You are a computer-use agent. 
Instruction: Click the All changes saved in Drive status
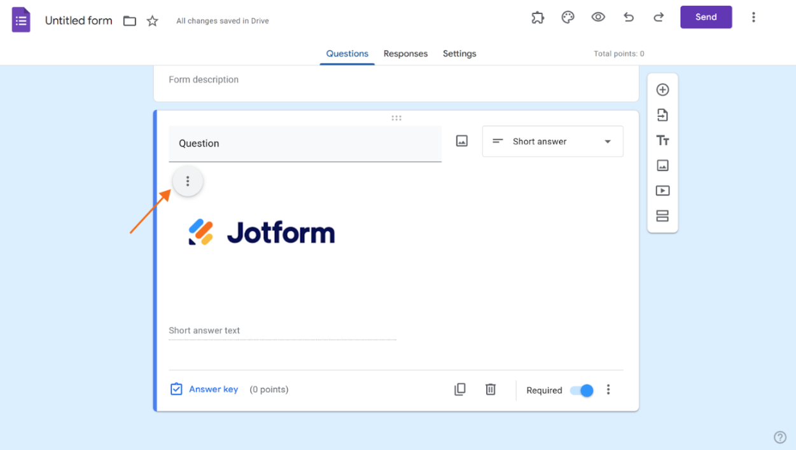(223, 21)
